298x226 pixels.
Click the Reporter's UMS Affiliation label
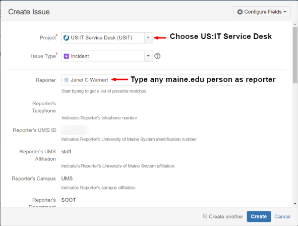[37, 155]
